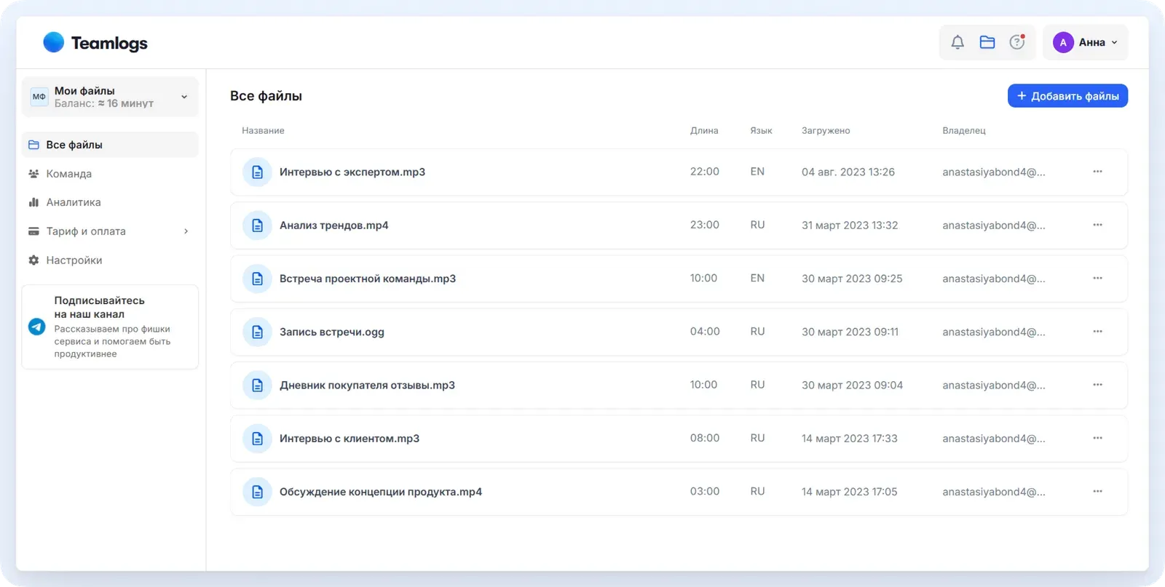1165x587 pixels.
Task: Click the Telegram channel icon
Action: (37, 327)
